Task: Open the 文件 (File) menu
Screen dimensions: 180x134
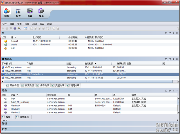Action: pos(4,24)
